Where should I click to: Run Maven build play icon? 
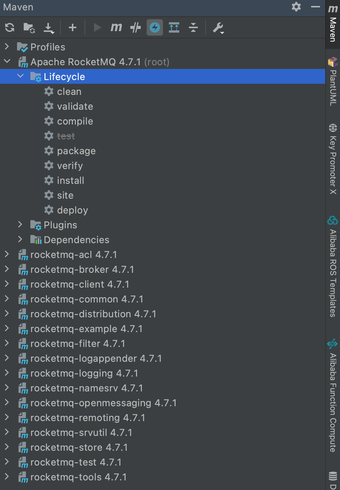(97, 27)
